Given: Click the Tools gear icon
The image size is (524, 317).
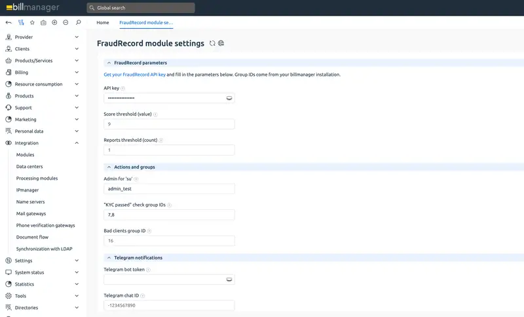Looking at the screenshot, I should (9, 295).
